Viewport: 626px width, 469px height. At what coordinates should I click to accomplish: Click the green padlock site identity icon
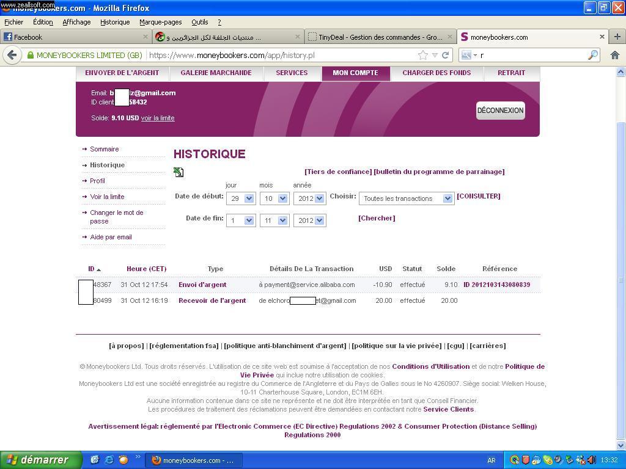tap(31, 56)
